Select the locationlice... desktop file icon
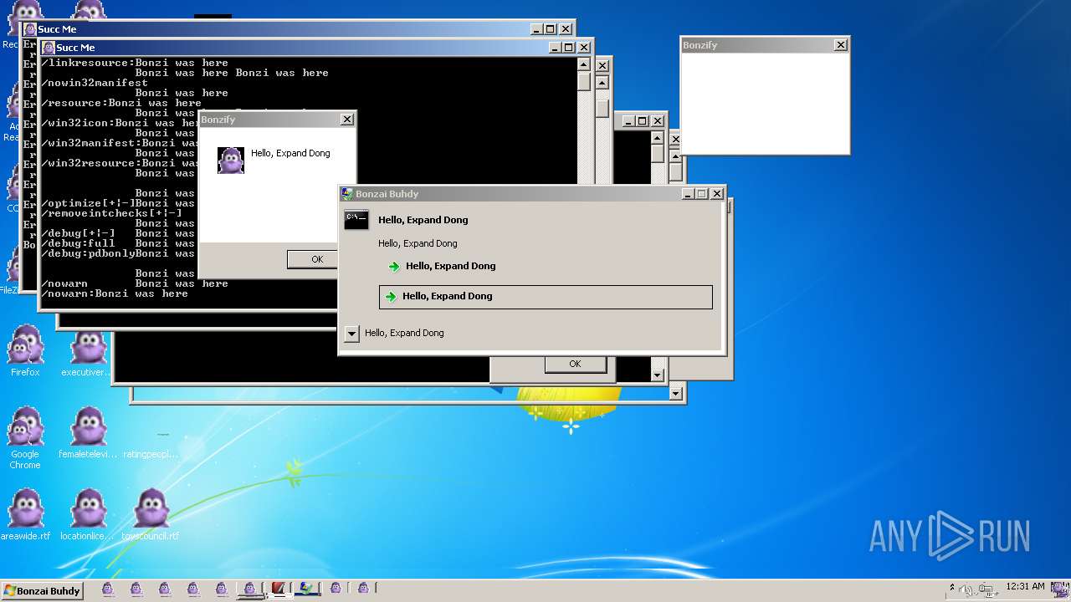 [x=87, y=513]
